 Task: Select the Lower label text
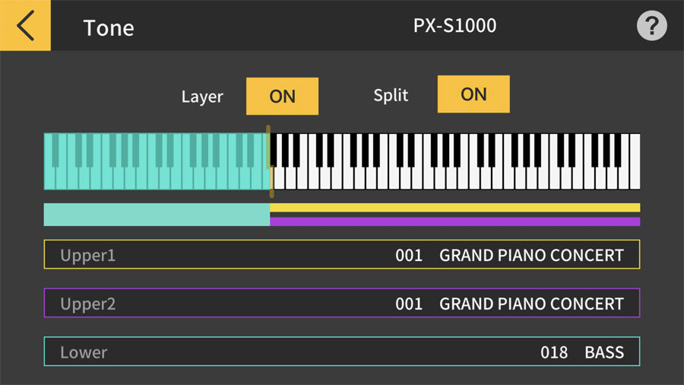tap(84, 352)
